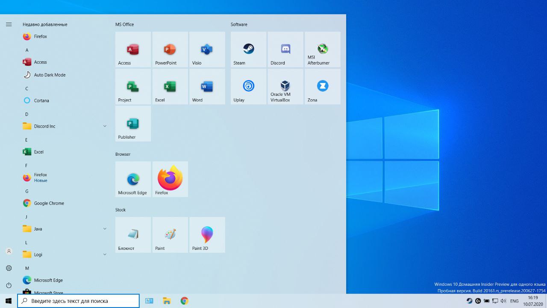Open the user account button in the Start sidebar

9,251
